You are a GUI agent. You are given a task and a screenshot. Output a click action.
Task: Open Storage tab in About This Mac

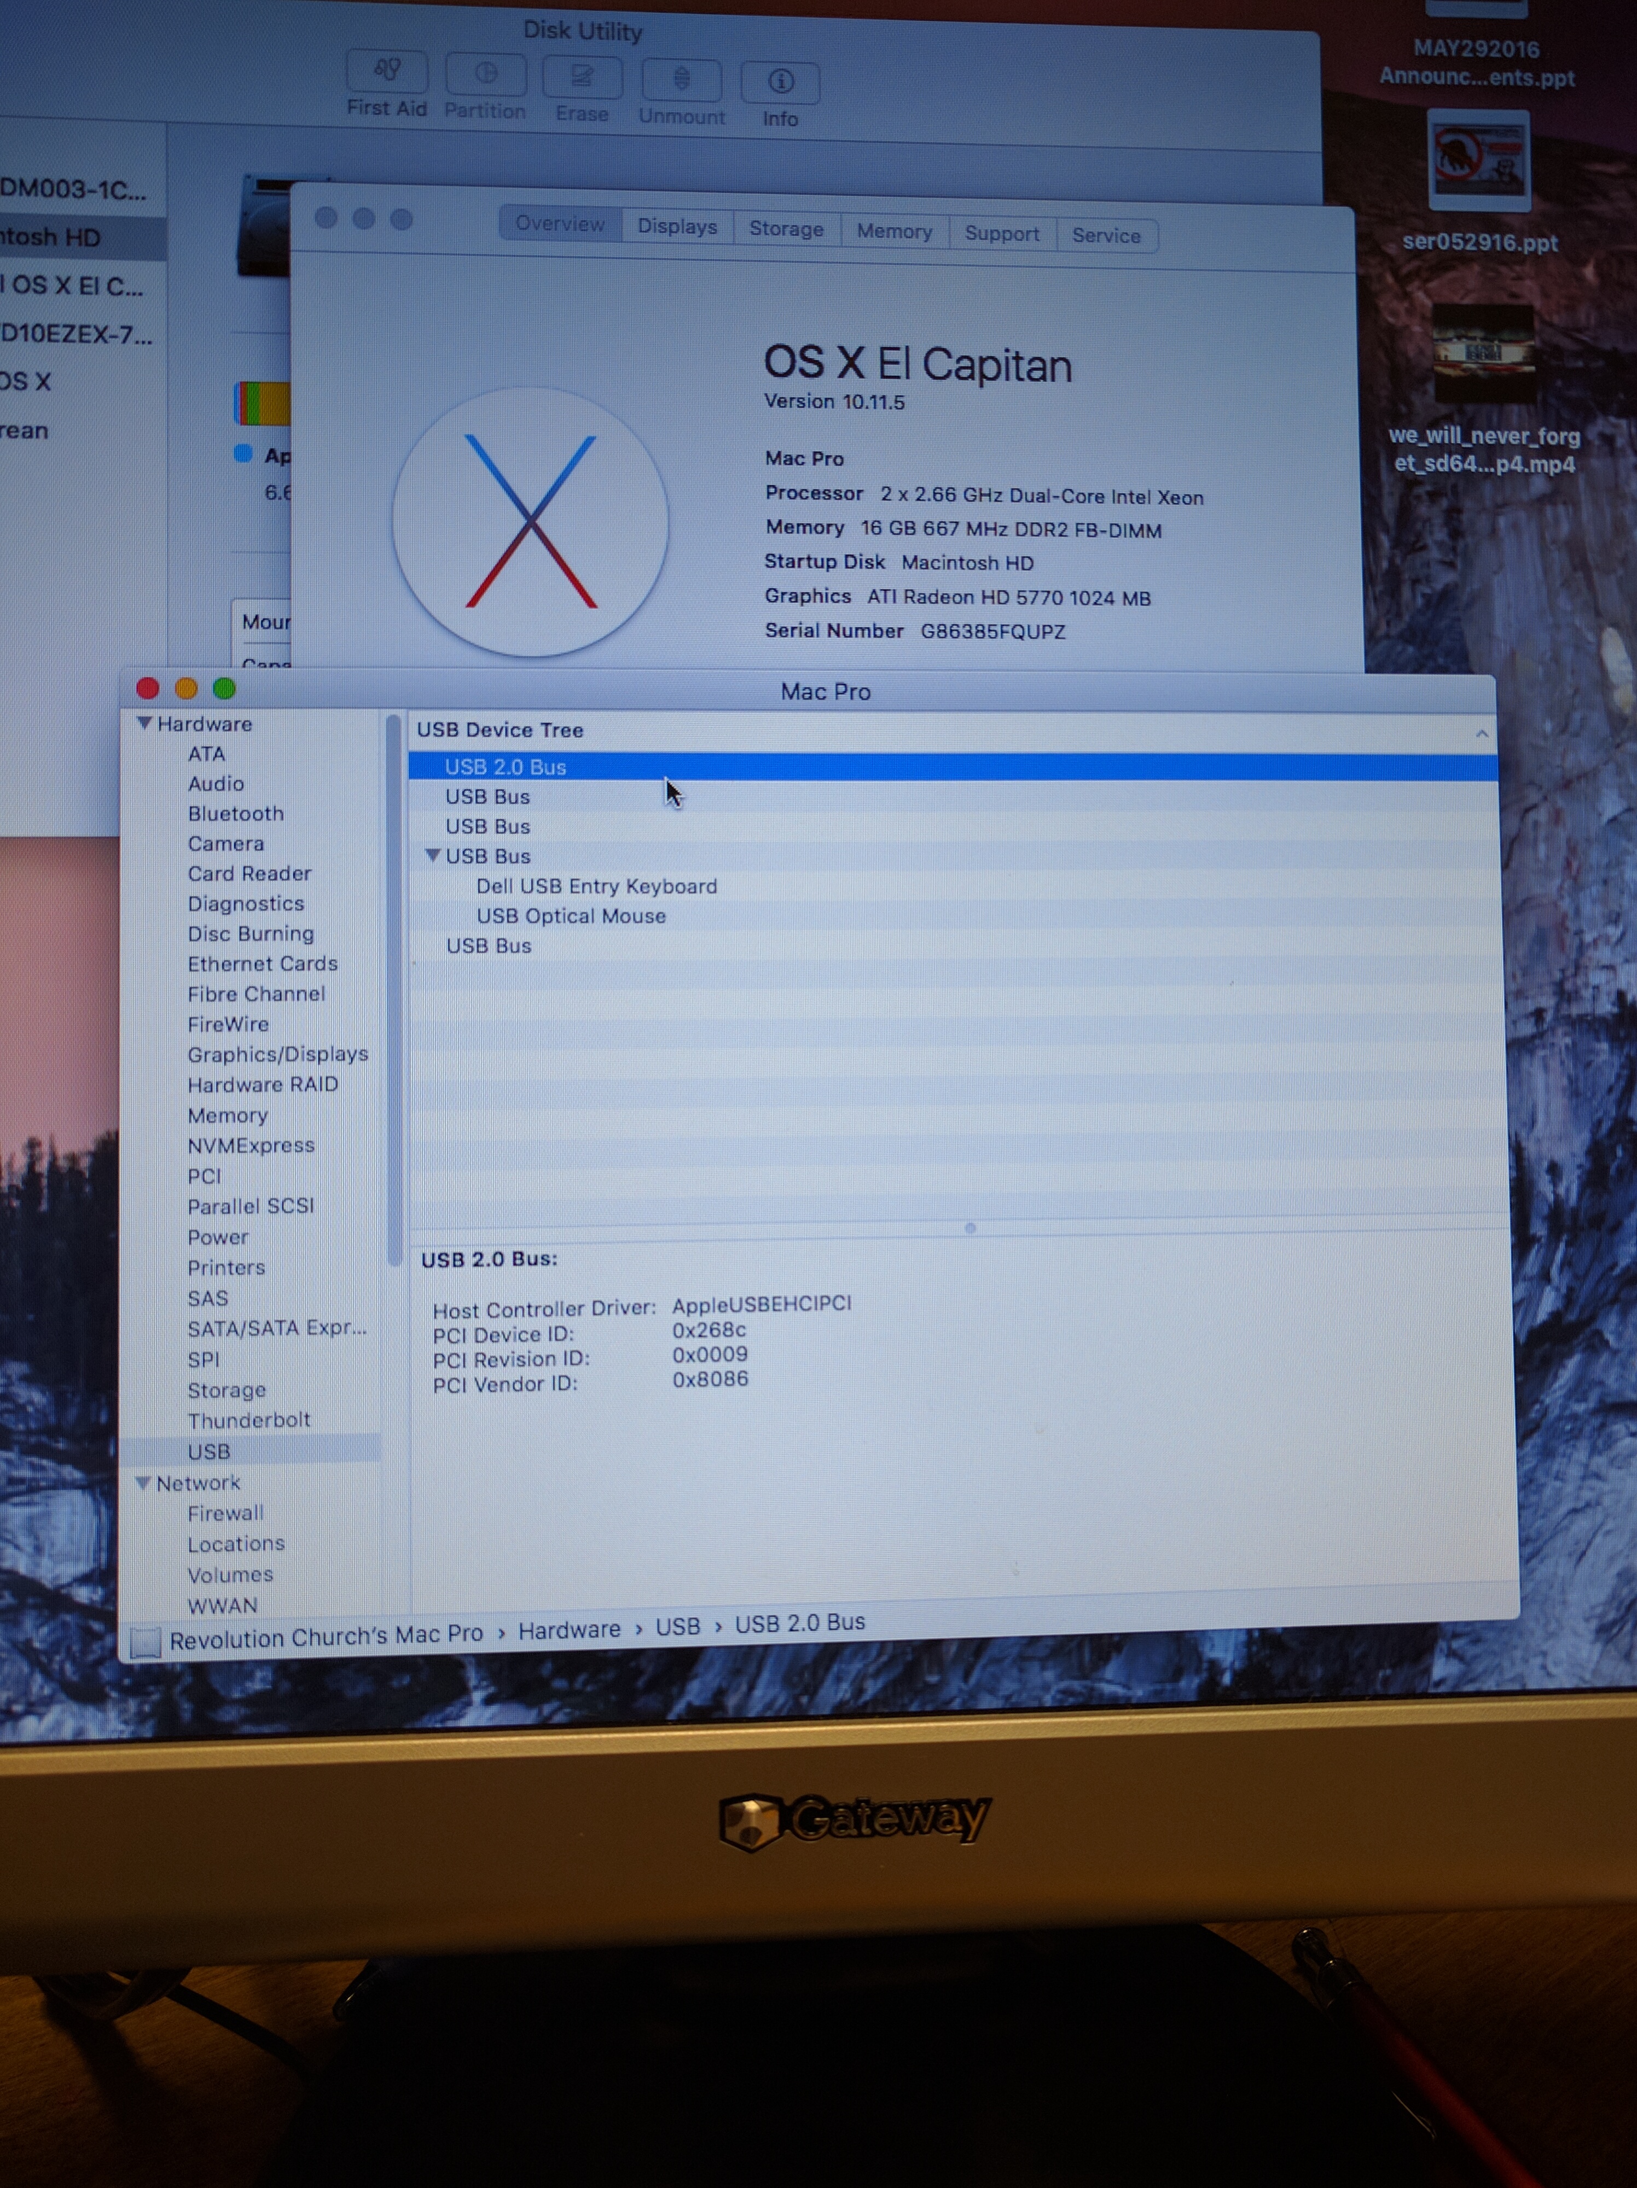tap(786, 230)
